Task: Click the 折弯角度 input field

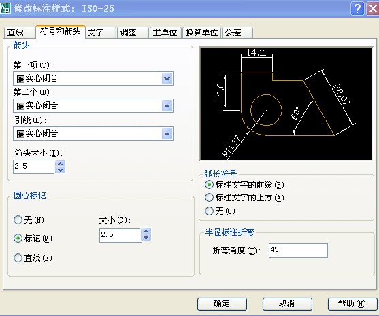Action: coord(298,250)
